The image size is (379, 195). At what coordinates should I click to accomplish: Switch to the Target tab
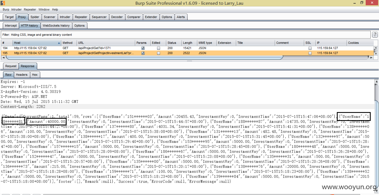[x=9, y=17]
